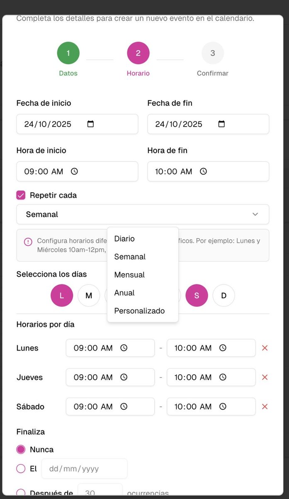This screenshot has height=499, width=289.
Task: Click clock icon in Sábado end time
Action: pos(223,406)
